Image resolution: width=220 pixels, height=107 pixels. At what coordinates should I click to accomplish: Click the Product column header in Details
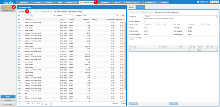144,47
